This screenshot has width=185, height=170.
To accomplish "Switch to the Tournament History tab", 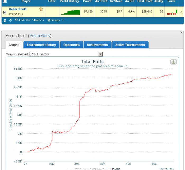I will [x=41, y=45].
